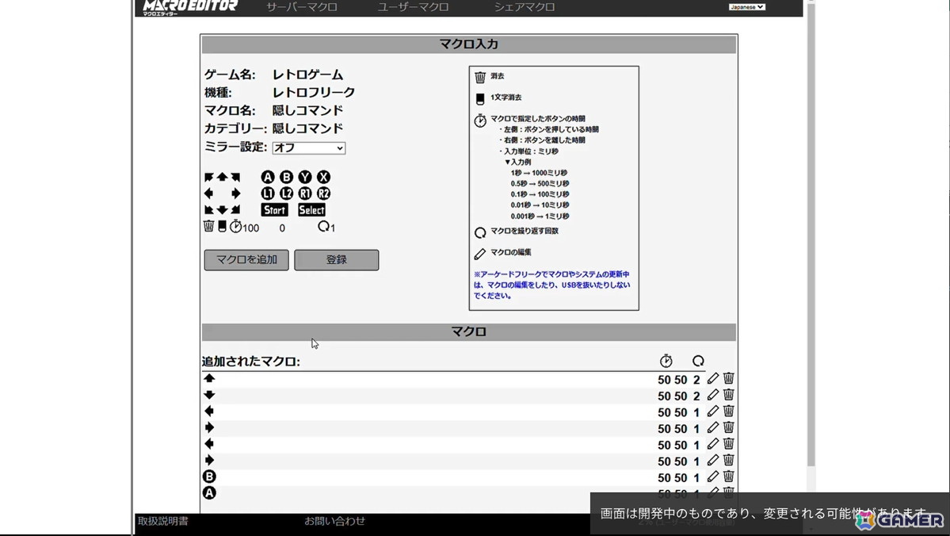Click the repeat count value 1 in the input area
This screenshot has height=536, width=950.
333,228
